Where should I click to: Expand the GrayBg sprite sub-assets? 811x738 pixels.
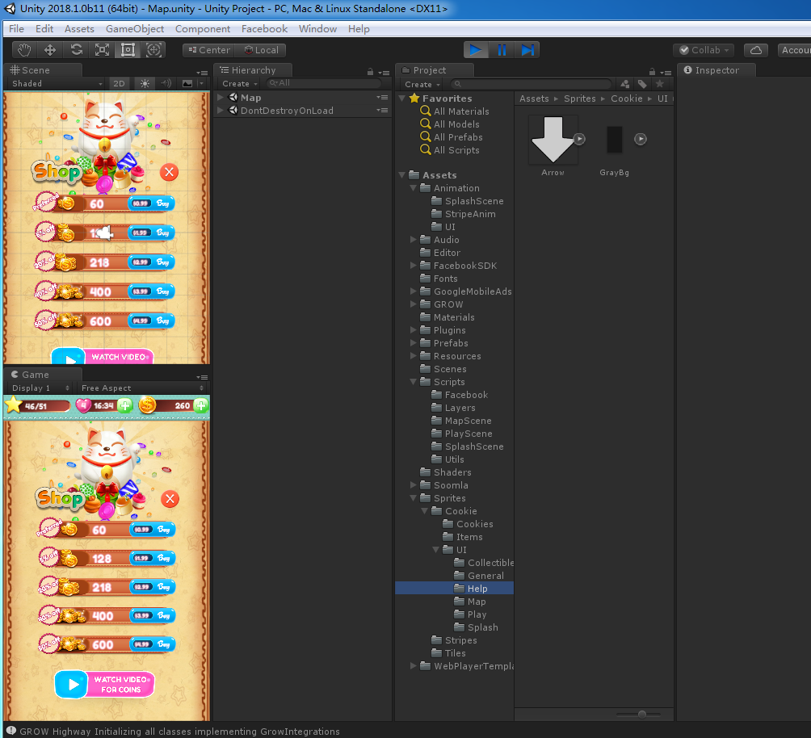641,139
